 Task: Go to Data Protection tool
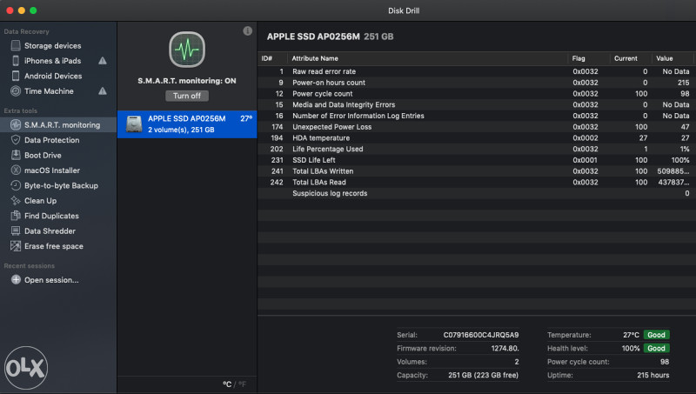(52, 140)
